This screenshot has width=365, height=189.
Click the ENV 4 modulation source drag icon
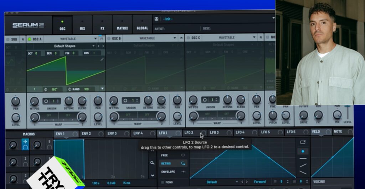point(153,133)
